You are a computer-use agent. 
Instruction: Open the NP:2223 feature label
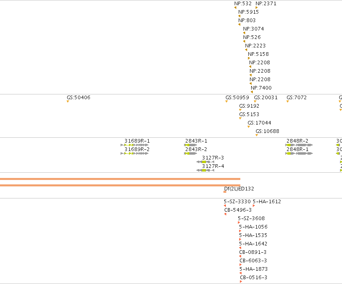click(256, 46)
